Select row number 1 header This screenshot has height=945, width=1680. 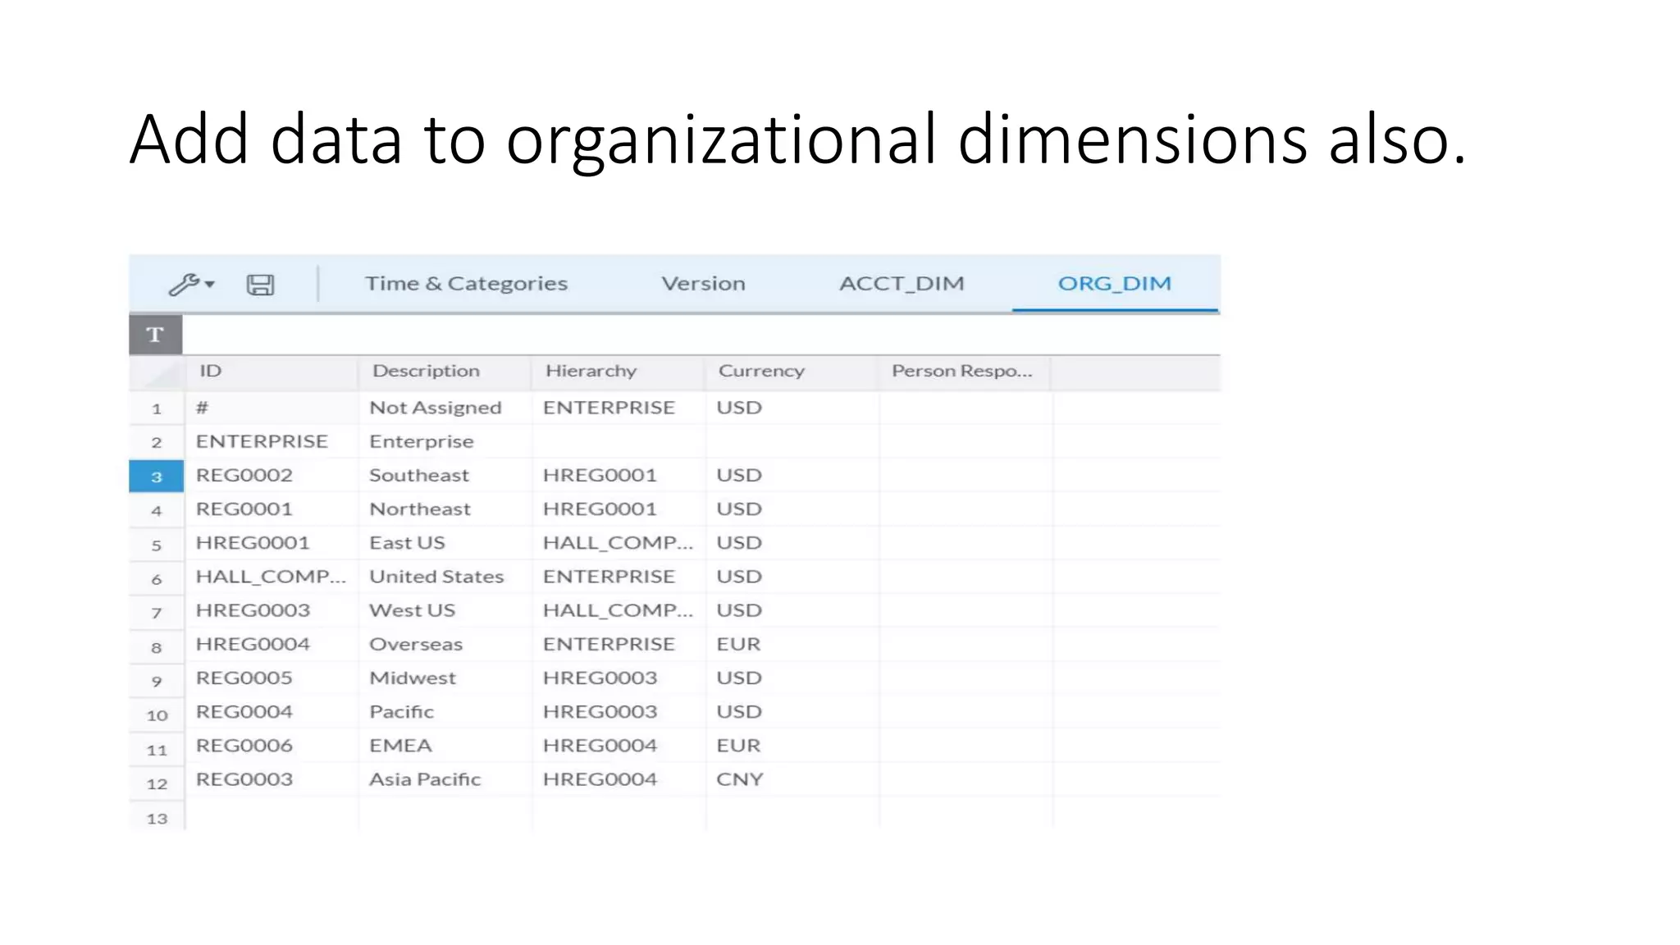point(156,409)
